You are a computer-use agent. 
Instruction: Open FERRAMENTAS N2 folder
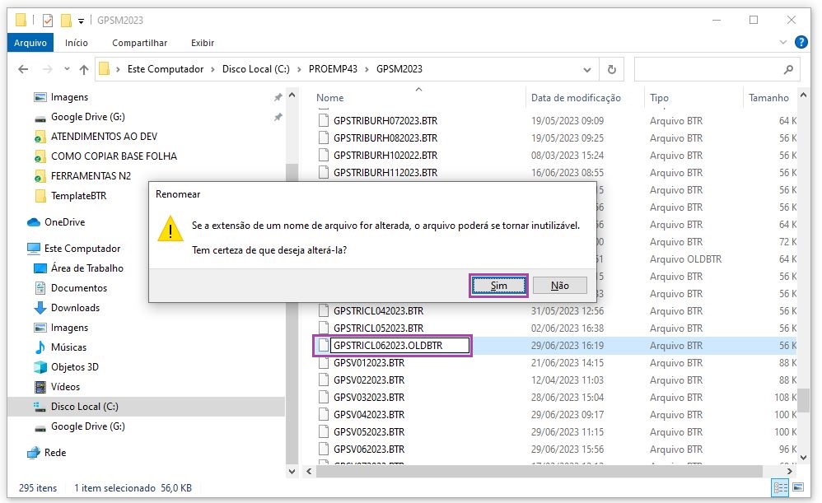91,176
